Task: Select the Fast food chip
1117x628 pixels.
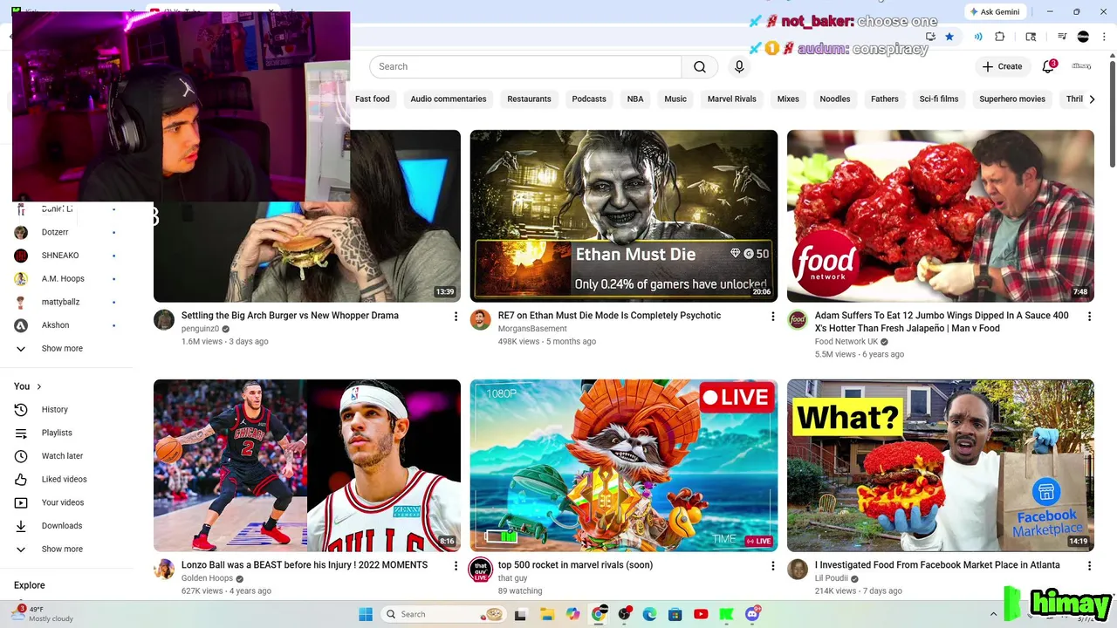Action: tap(373, 99)
